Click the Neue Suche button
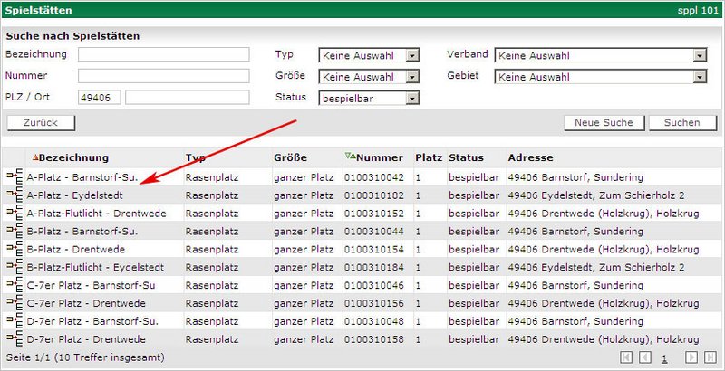Image resolution: width=725 pixels, height=371 pixels. (x=604, y=123)
